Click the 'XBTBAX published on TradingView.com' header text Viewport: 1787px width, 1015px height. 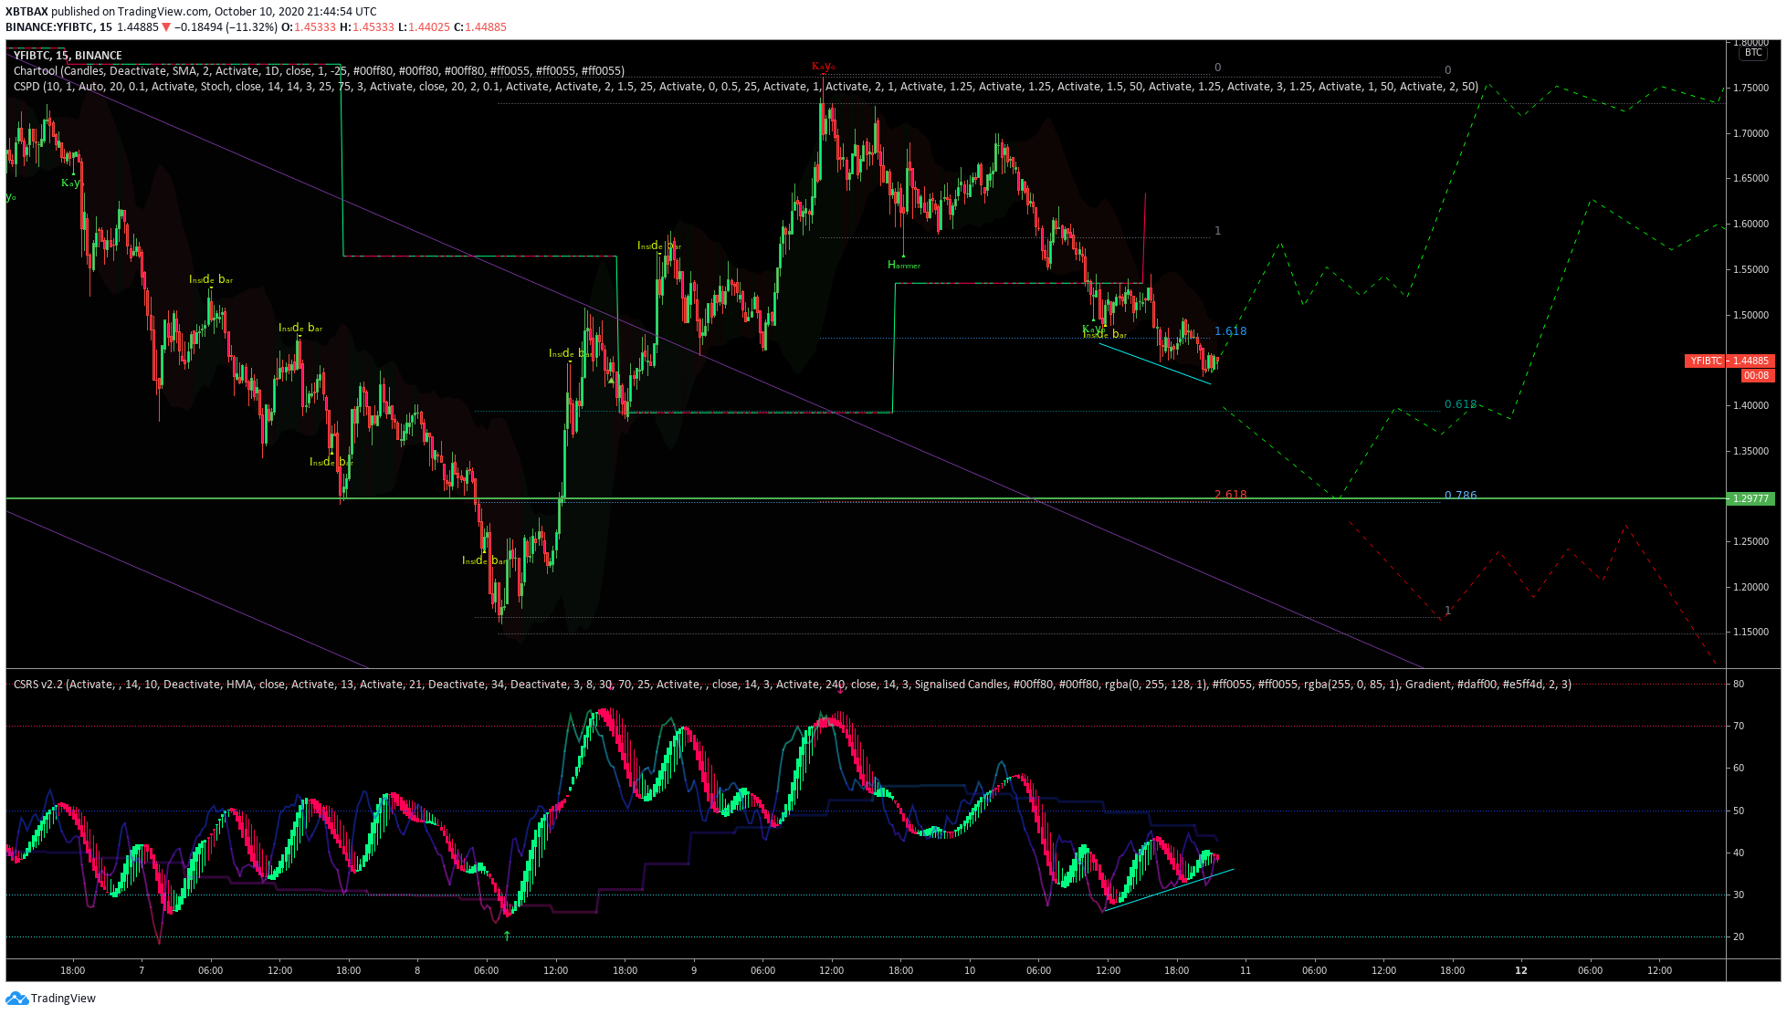[x=108, y=12]
